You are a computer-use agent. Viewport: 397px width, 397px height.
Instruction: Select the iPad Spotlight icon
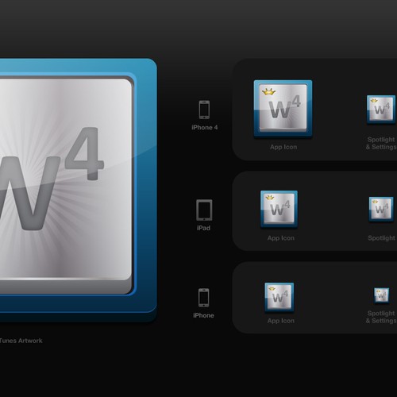coord(381,209)
